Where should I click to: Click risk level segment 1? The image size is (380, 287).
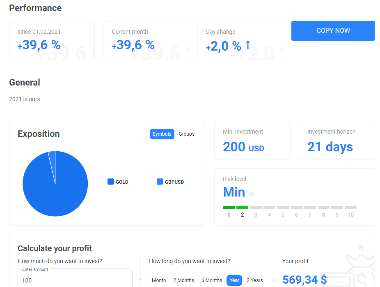[x=229, y=208]
